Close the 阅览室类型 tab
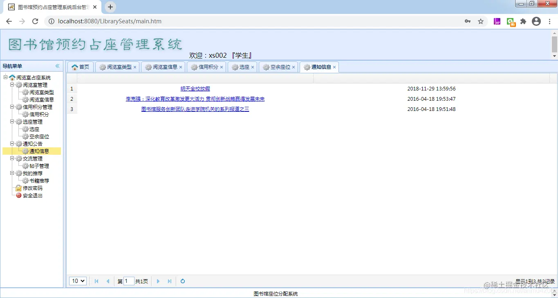Image resolution: width=558 pixels, height=298 pixels. pos(135,67)
